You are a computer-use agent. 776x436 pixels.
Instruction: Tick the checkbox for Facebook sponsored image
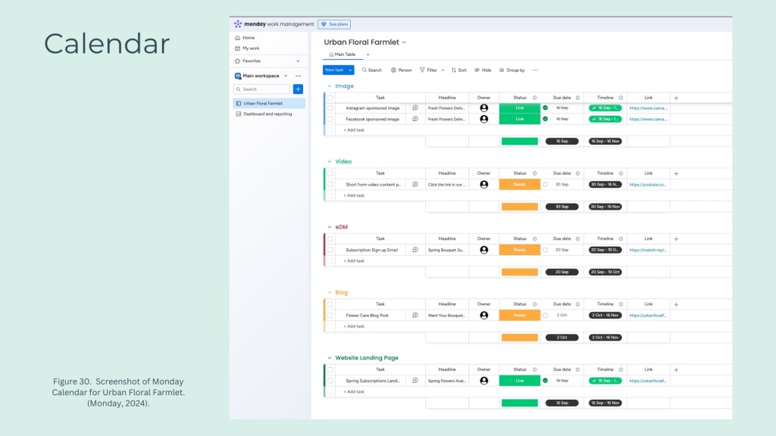coord(330,119)
